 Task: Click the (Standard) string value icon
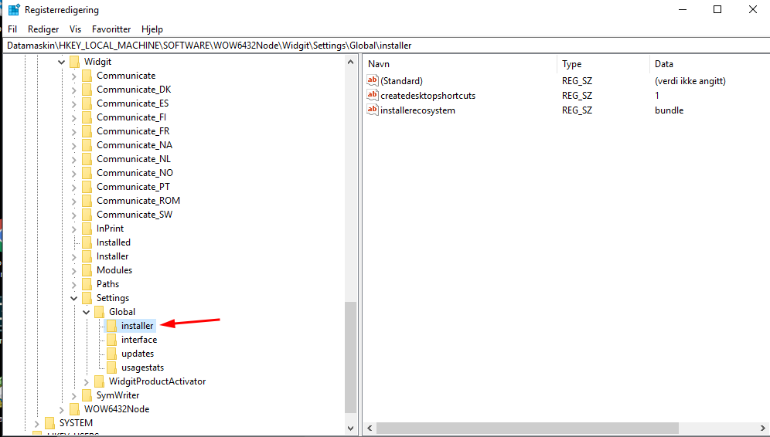(x=372, y=80)
